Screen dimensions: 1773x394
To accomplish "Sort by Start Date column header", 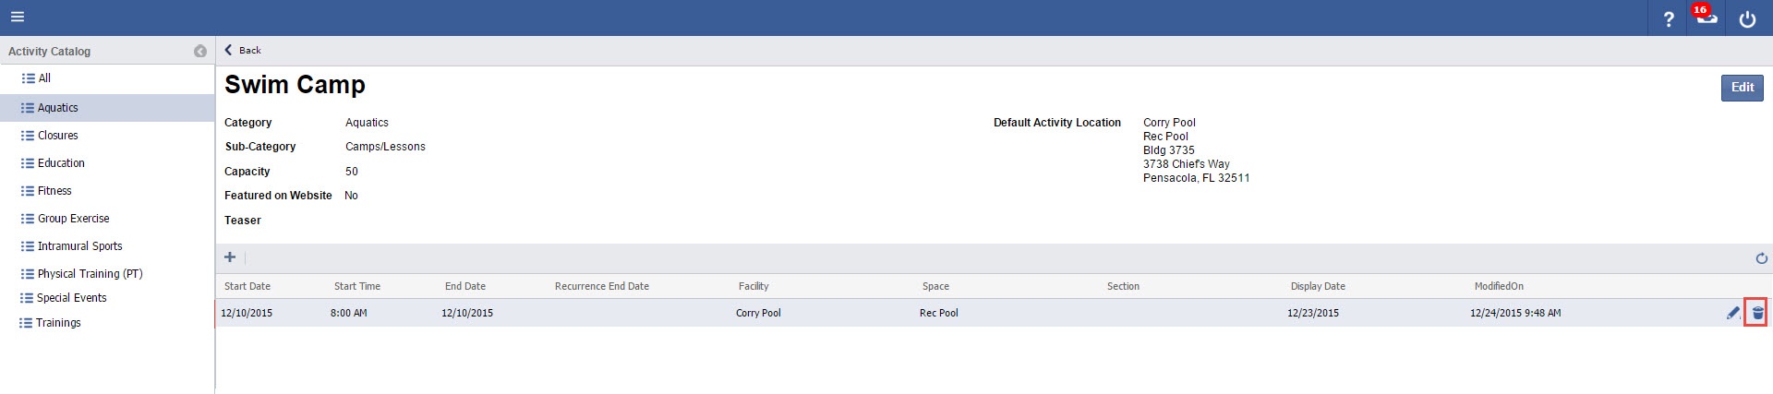I will point(247,286).
